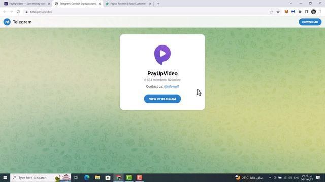Open the Extensions puzzle menu
The width and height of the screenshot is (325, 182).
click(x=300, y=12)
